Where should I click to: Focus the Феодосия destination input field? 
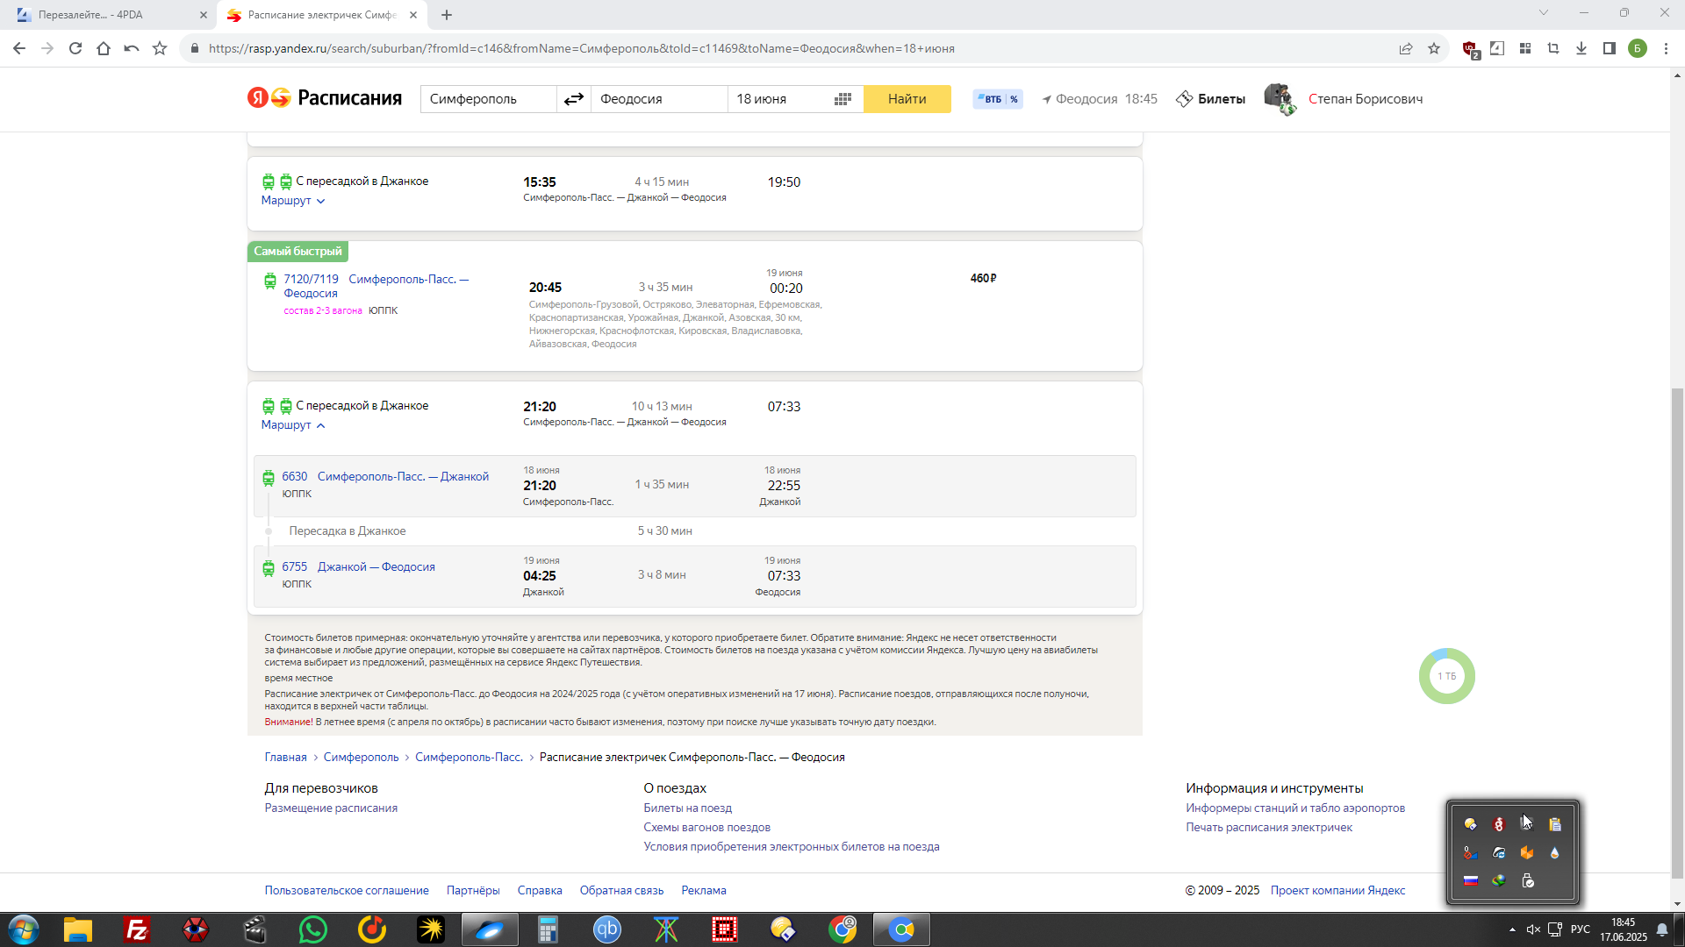659,99
